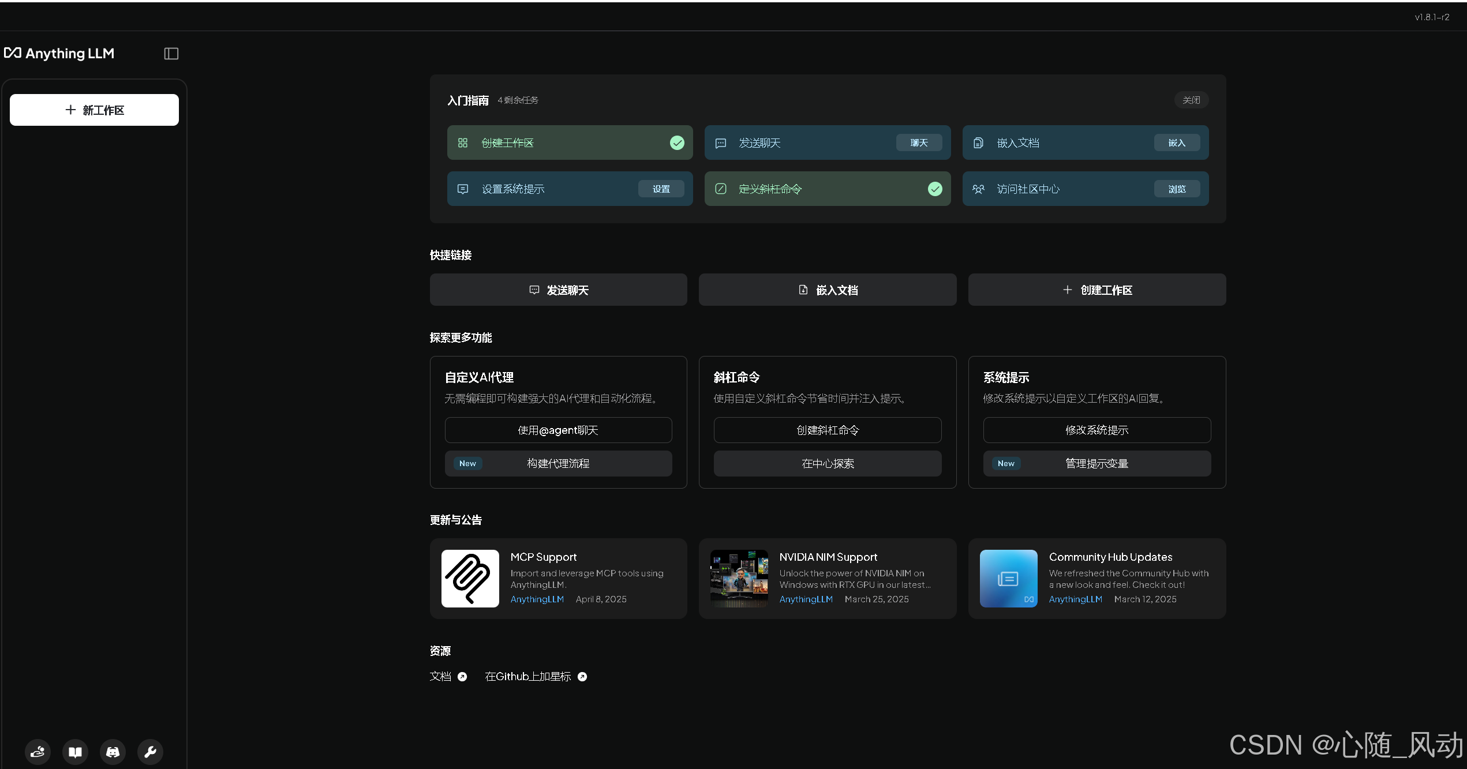Click 浏览 for 访问社区中心
Viewport: 1467px width, 769px height.
point(1176,189)
